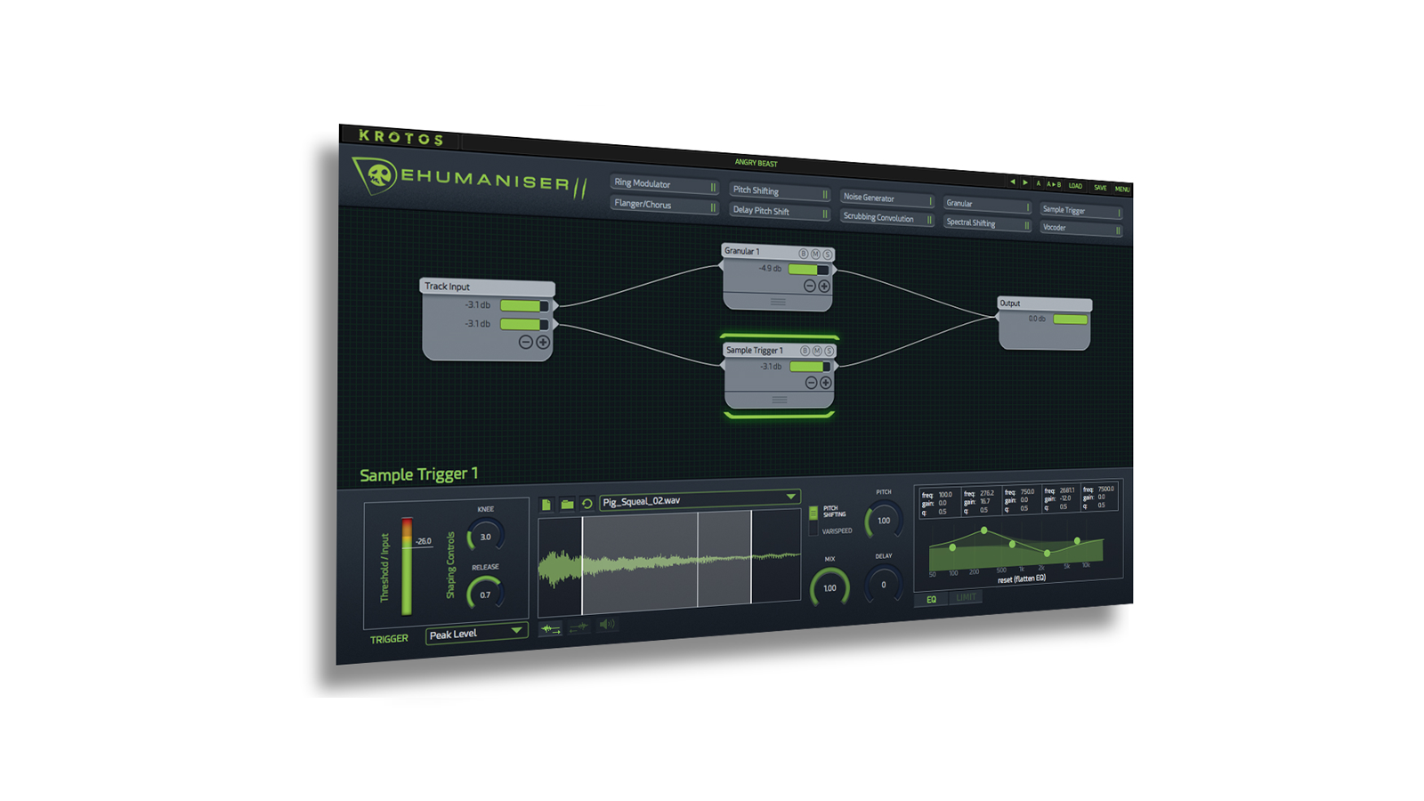
Task: Click plus icon on Granular 1 node
Action: pos(824,286)
